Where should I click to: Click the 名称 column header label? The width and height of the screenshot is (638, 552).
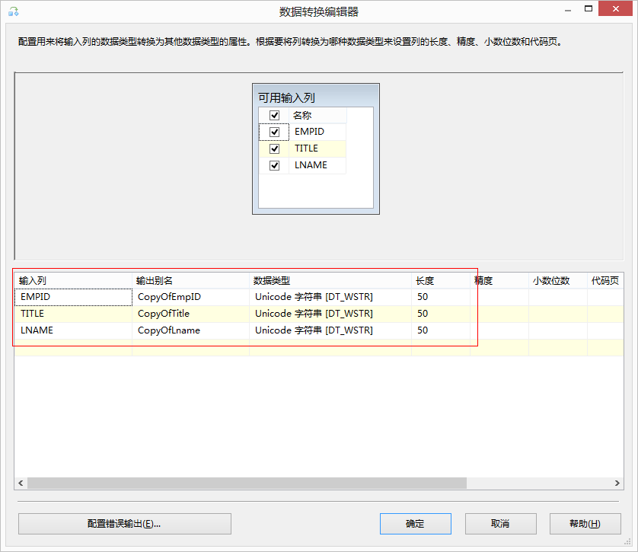(x=302, y=115)
